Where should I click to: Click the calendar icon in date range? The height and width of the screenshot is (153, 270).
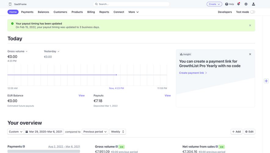pos(27,132)
